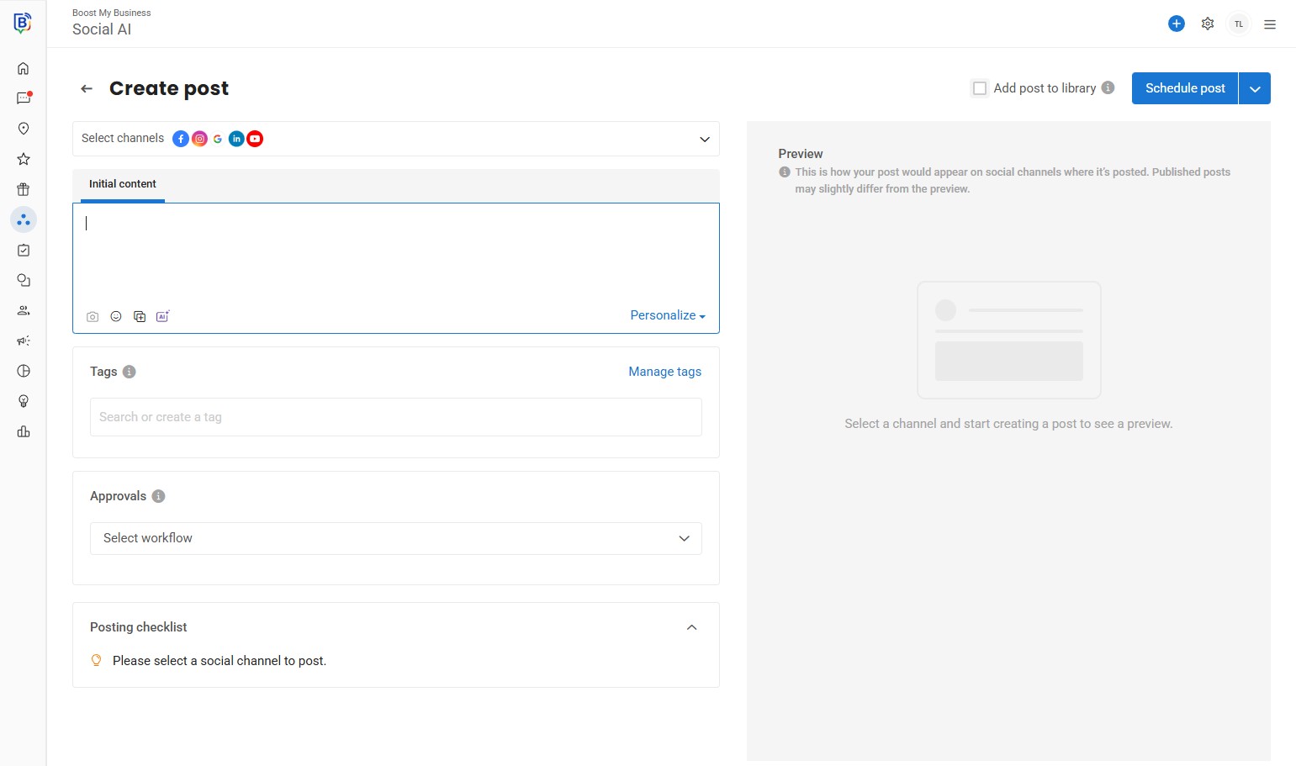1296x766 pixels.
Task: Open the emoji picker in post editor
Action: coord(116,316)
